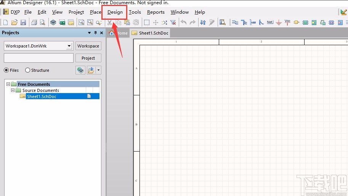Collapse the Source Documents folder
The image size is (348, 196).
pyautogui.click(x=13, y=90)
